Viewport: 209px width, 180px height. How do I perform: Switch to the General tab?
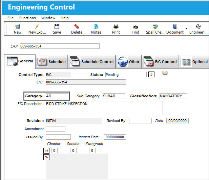pyautogui.click(x=20, y=61)
